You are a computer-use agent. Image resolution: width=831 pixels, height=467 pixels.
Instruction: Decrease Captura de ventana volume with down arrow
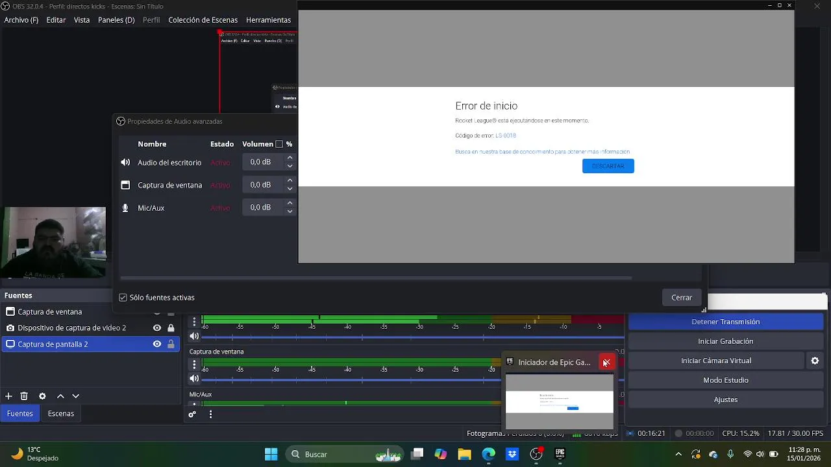pos(290,189)
